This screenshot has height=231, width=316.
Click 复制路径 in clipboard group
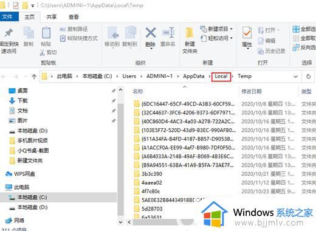coord(74,29)
